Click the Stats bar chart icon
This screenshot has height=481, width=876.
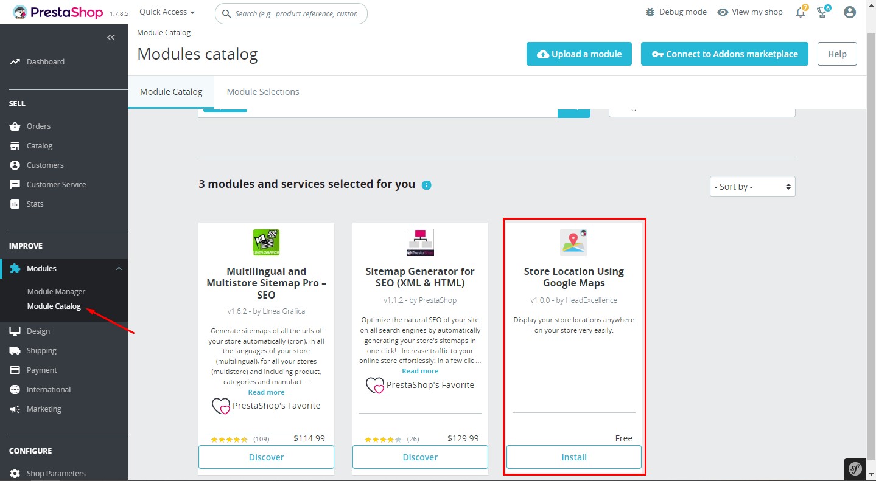[x=15, y=204]
